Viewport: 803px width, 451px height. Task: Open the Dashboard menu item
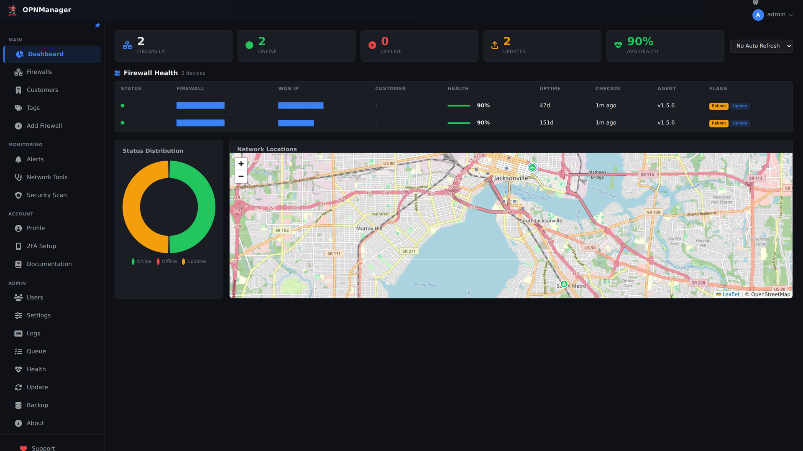click(52, 54)
